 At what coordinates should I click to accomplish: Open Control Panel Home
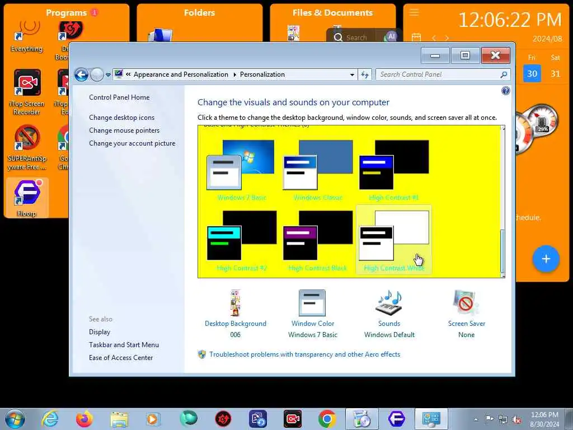coord(119,97)
